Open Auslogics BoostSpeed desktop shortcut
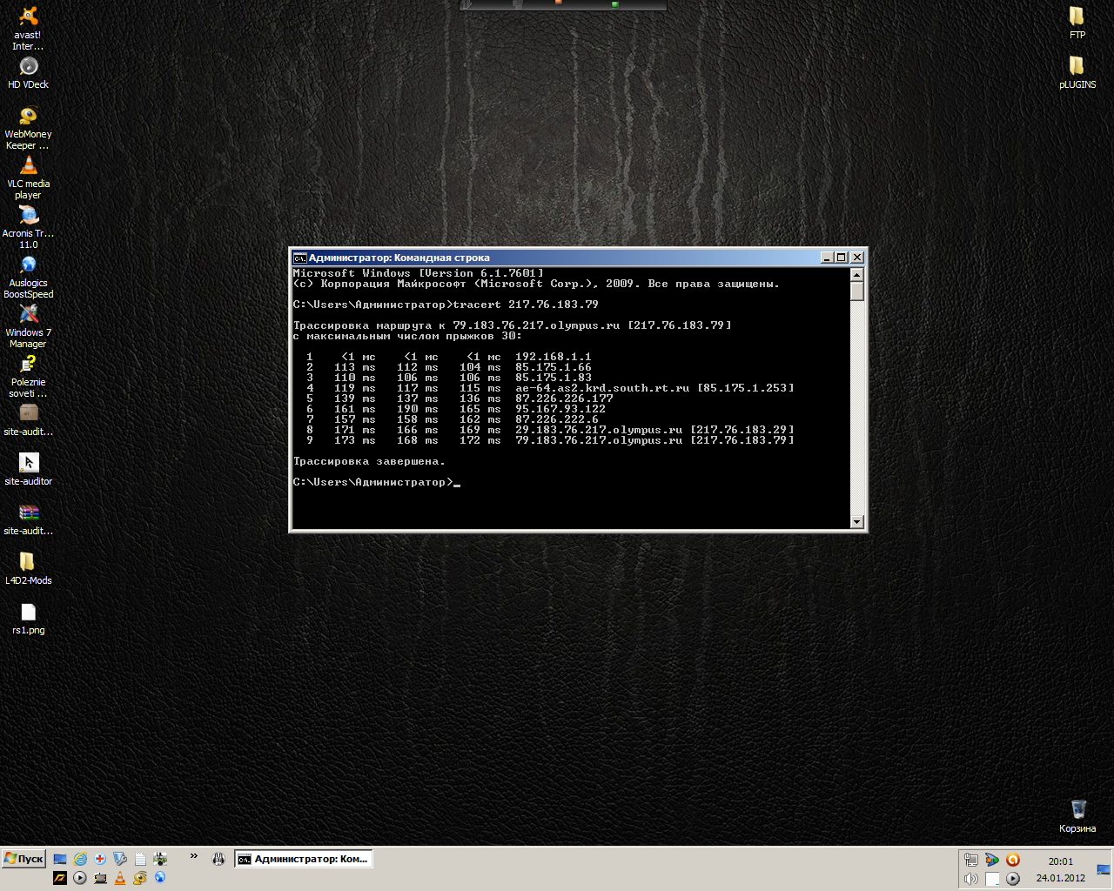1114x891 pixels. (28, 265)
